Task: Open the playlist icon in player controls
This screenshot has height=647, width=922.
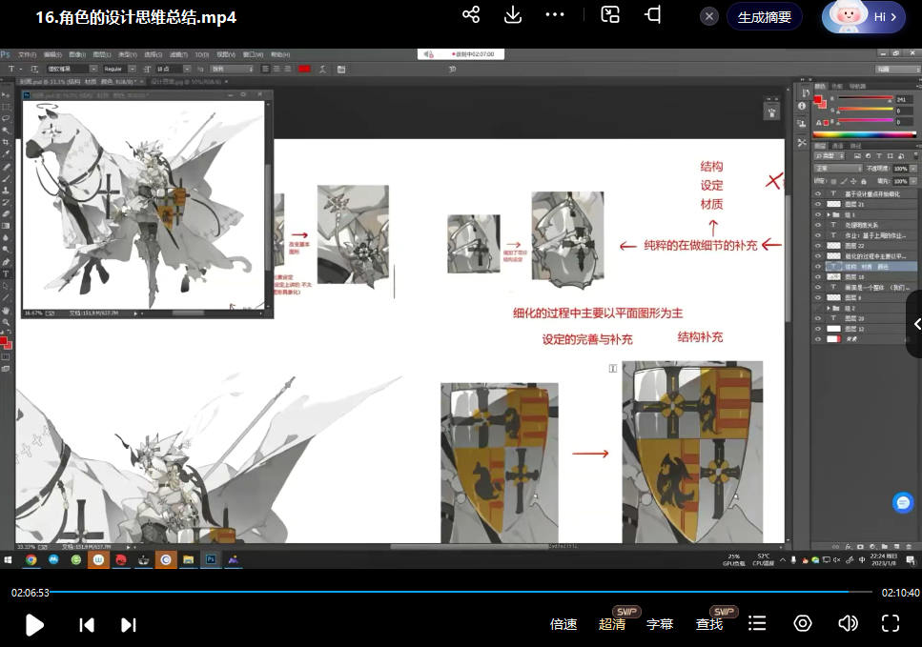Action: tap(757, 623)
